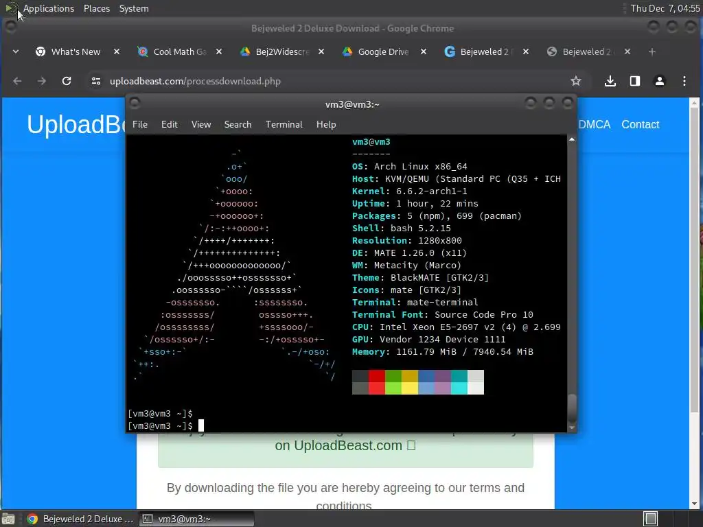The width and height of the screenshot is (703, 527).
Task: Click Chrome window menu button at title left
Action: (11, 27)
